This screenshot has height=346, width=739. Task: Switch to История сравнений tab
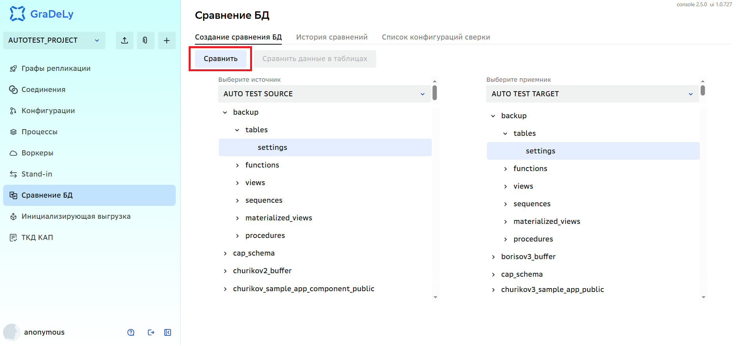coord(332,37)
